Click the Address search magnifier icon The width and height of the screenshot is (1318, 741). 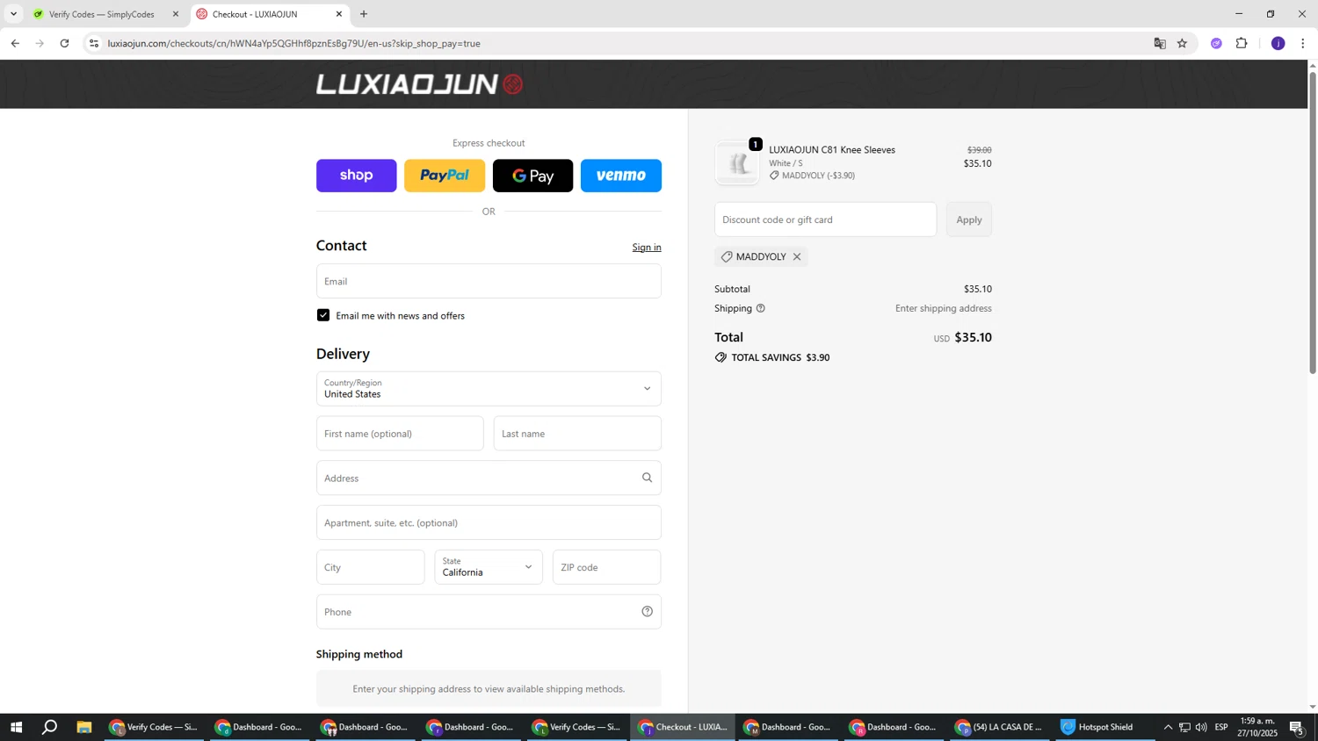pos(647,478)
